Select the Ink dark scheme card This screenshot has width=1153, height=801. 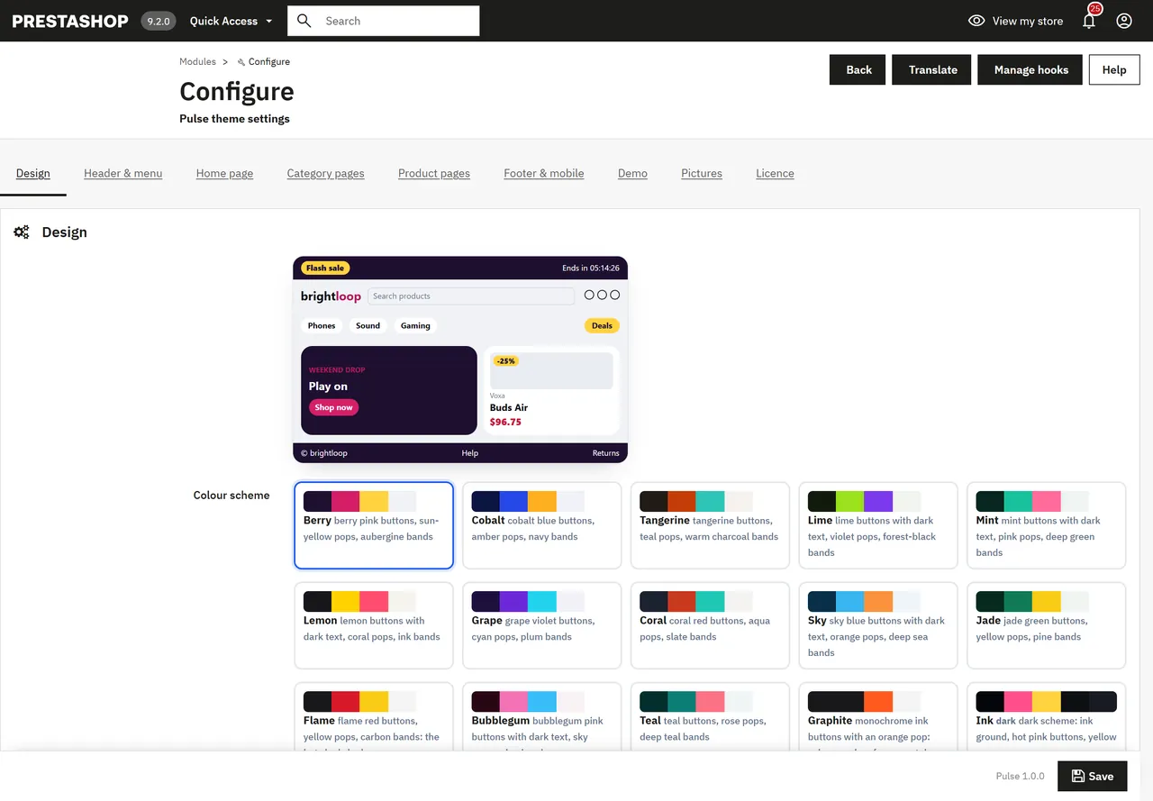(1047, 717)
